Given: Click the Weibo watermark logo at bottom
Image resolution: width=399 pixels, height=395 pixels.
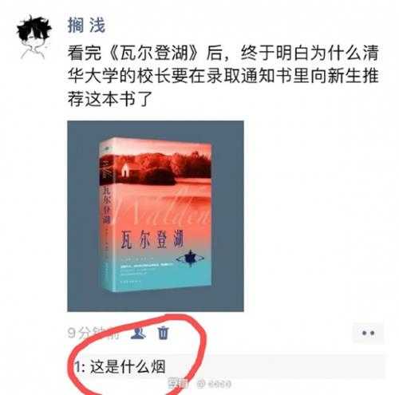Looking at the screenshot, I should tap(201, 384).
